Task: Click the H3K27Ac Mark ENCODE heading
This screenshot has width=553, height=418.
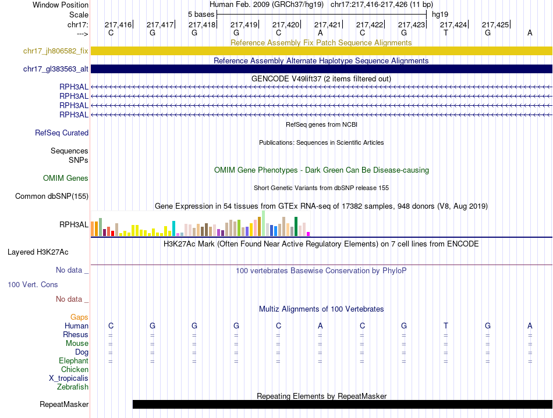Action: click(321, 244)
